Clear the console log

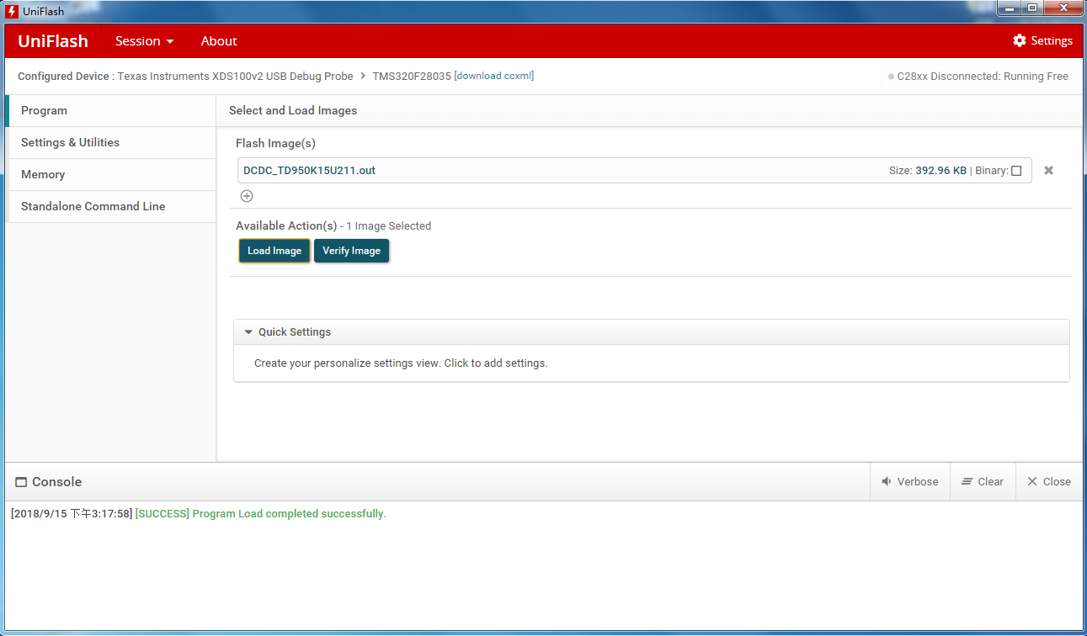click(x=983, y=481)
